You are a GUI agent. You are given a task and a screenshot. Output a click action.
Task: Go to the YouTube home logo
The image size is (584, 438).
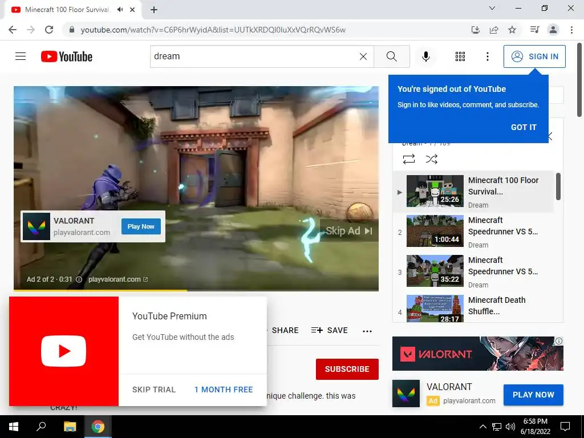[67, 56]
